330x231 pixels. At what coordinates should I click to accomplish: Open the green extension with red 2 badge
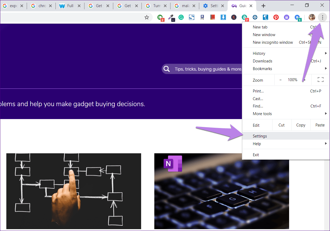tap(161, 18)
